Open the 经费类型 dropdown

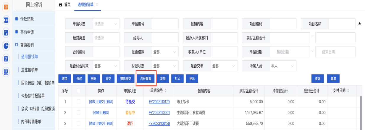[106, 38]
